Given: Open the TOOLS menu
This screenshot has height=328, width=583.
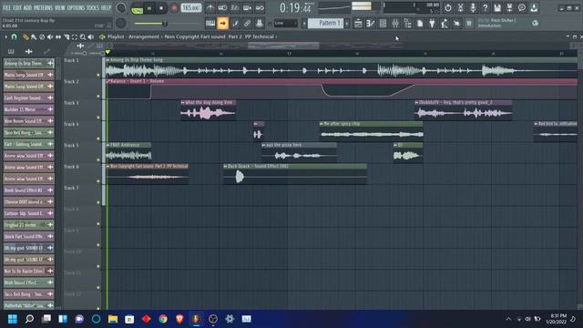Looking at the screenshot, I should point(93,7).
